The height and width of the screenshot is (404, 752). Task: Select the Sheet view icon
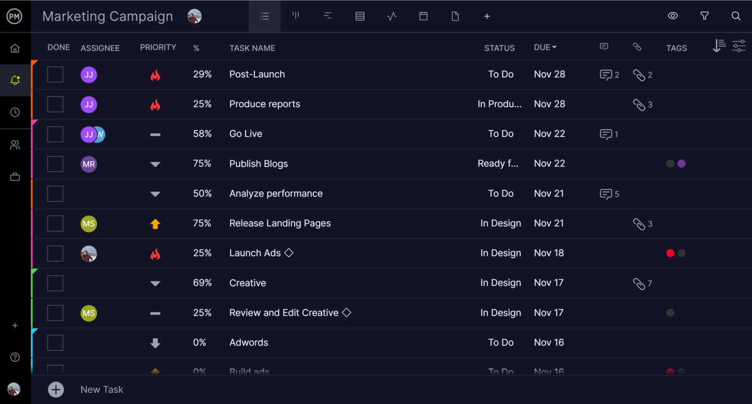[x=360, y=16]
